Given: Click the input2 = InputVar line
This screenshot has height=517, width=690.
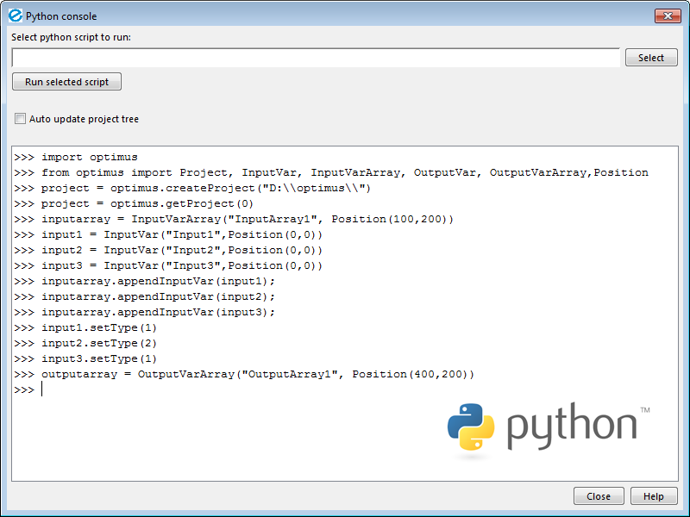Looking at the screenshot, I should 168,250.
